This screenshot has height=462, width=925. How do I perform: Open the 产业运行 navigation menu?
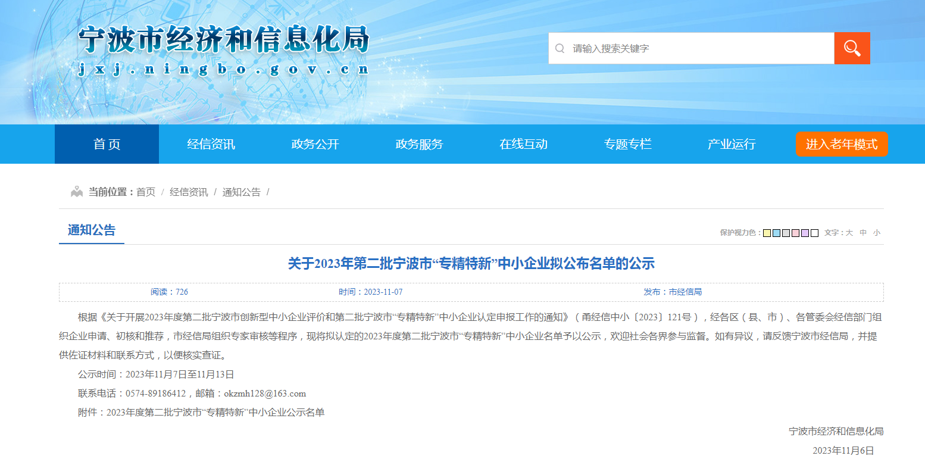click(x=732, y=144)
